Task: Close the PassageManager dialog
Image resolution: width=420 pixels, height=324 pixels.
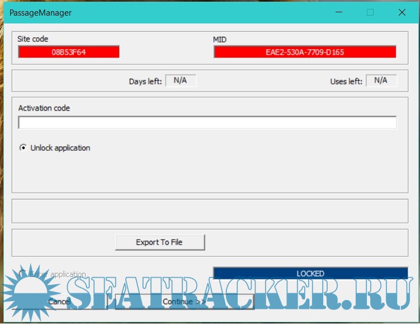Action: coord(402,12)
